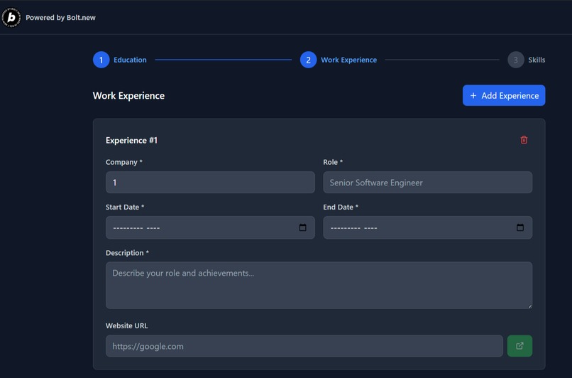Select the Work Experience step label
The height and width of the screenshot is (378, 572).
[x=348, y=60]
